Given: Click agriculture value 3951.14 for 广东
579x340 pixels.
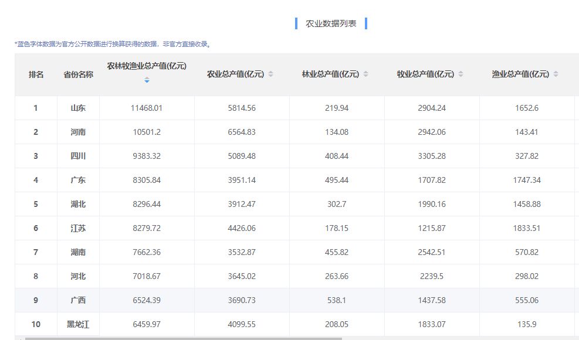Looking at the screenshot, I should coord(242,180).
